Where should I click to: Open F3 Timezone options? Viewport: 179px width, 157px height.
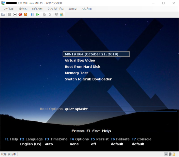point(56,139)
